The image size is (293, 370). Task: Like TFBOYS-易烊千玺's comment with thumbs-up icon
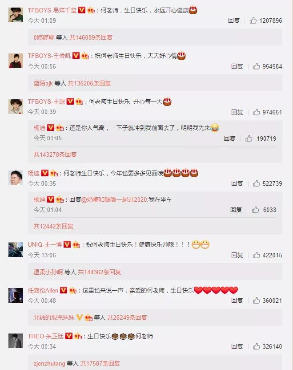pos(253,20)
